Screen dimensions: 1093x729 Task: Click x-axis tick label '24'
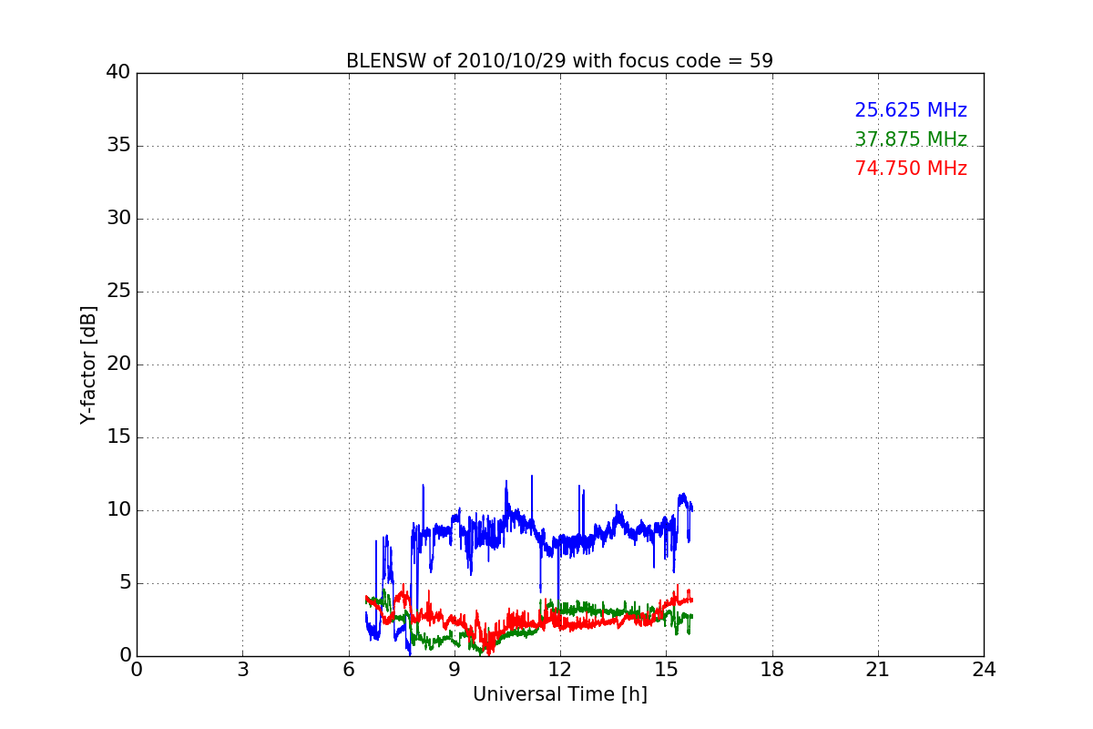[x=984, y=670]
